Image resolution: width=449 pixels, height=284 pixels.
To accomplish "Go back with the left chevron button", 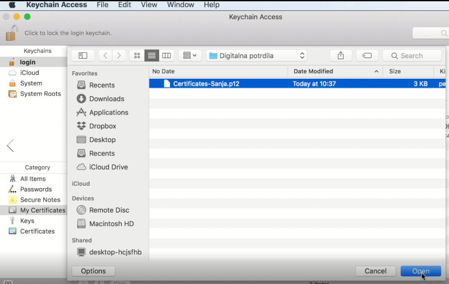I will coord(105,56).
